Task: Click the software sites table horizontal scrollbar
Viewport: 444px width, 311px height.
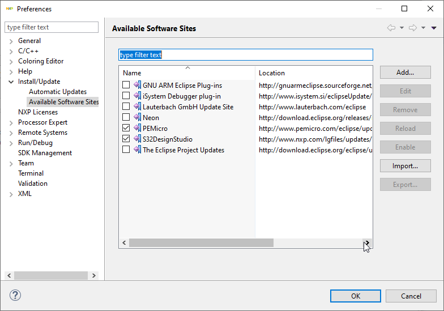Action: point(201,242)
